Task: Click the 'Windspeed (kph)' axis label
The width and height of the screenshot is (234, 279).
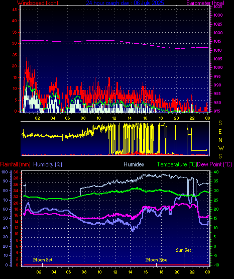Action: pos(38,3)
